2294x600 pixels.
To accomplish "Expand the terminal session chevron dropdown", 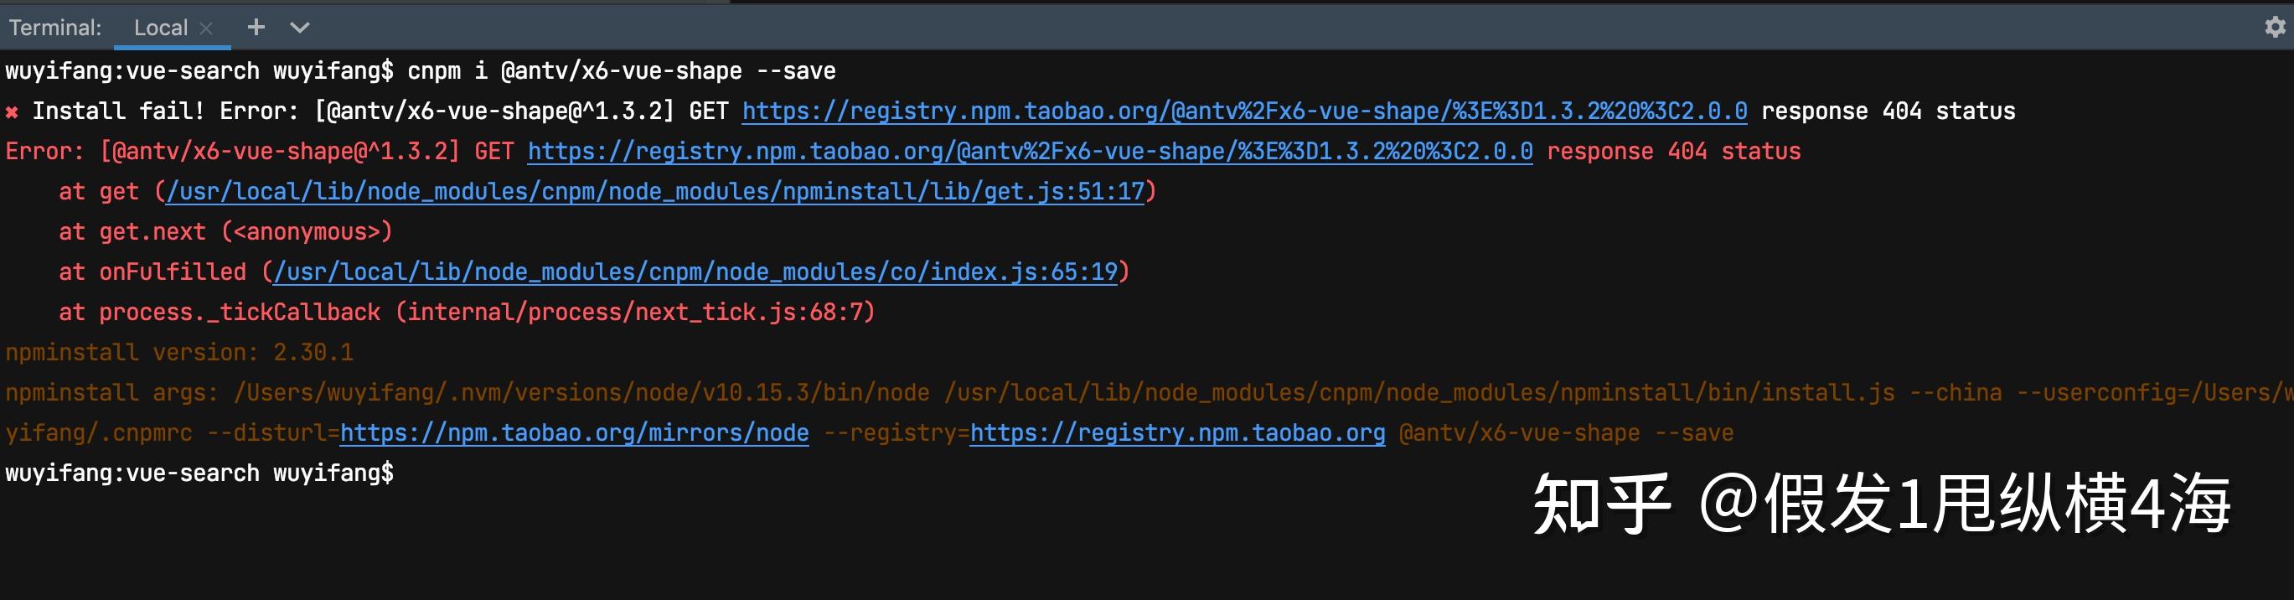I will click(300, 28).
